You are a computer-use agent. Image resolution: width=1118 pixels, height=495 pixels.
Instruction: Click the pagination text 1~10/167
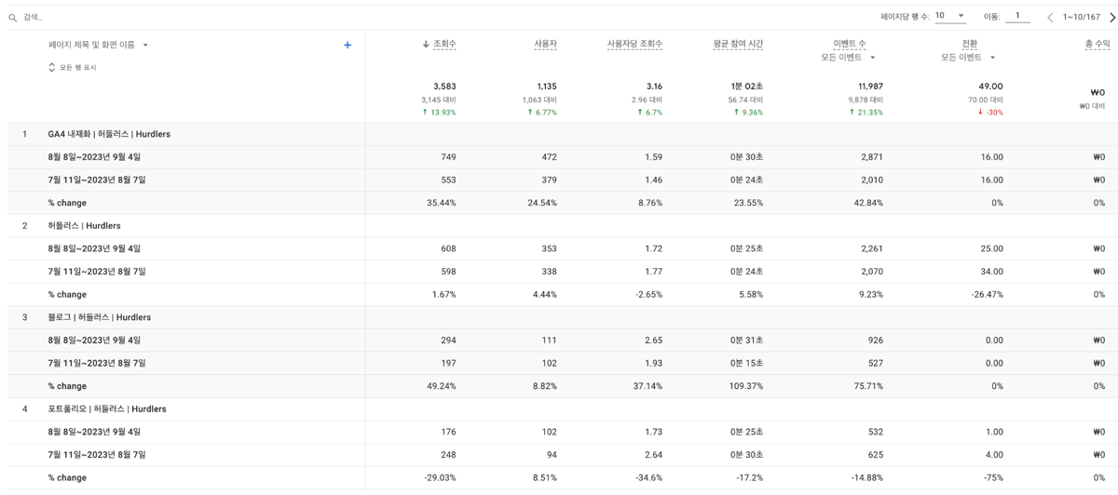[x=1081, y=17]
